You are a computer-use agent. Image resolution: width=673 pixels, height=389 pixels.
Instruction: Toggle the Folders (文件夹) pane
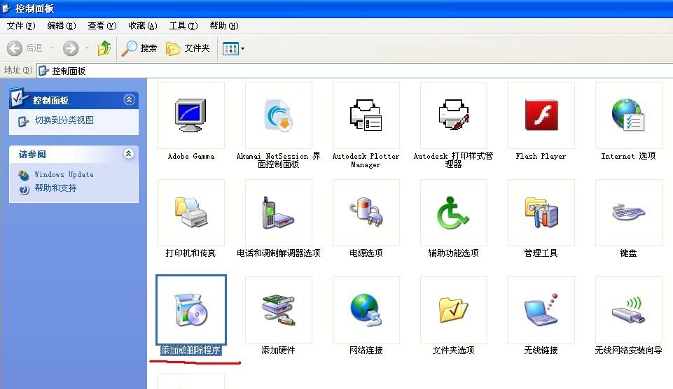coord(188,48)
